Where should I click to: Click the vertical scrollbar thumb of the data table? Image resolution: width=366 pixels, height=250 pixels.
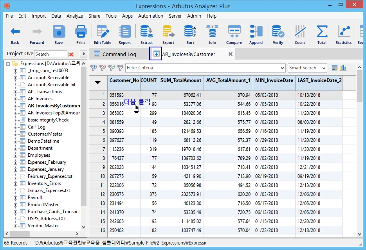coord(359,86)
